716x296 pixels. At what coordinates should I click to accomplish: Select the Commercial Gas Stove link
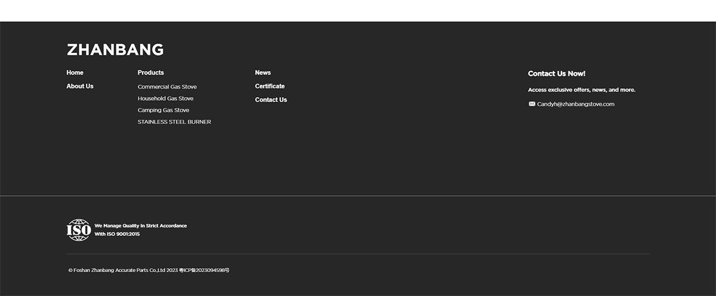tap(167, 87)
